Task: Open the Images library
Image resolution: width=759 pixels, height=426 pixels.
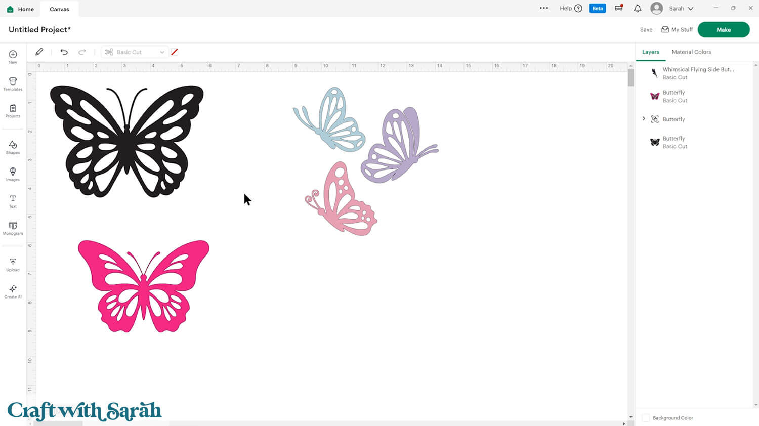Action: click(13, 174)
